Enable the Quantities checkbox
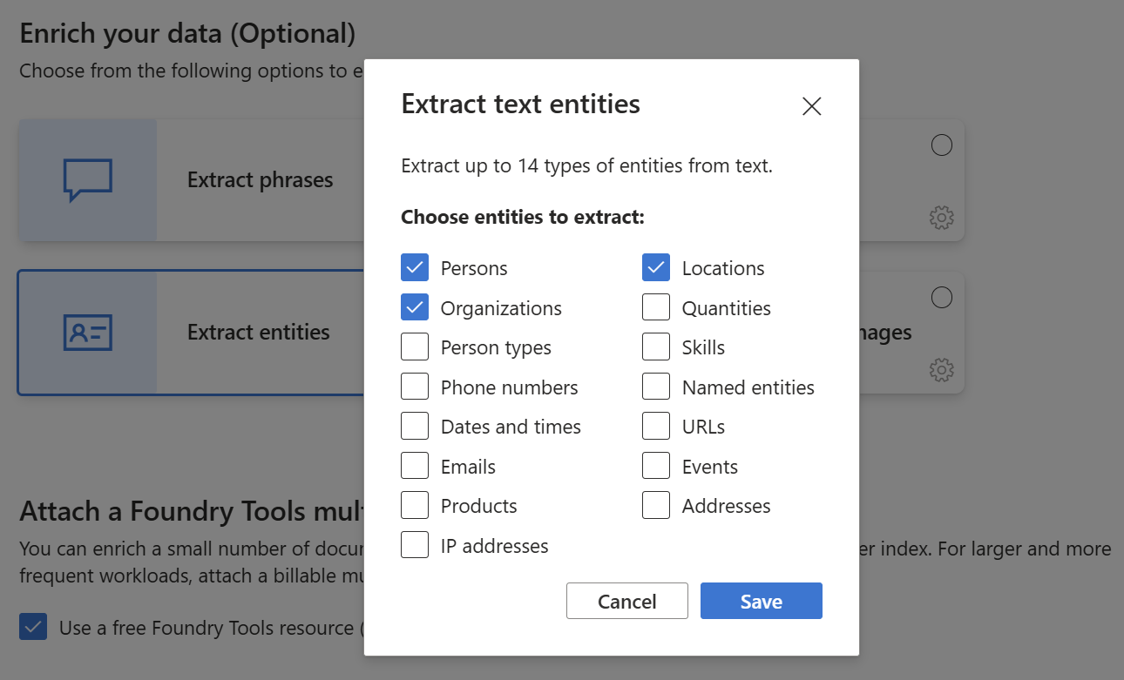Viewport: 1124px width, 680px height. click(x=656, y=308)
